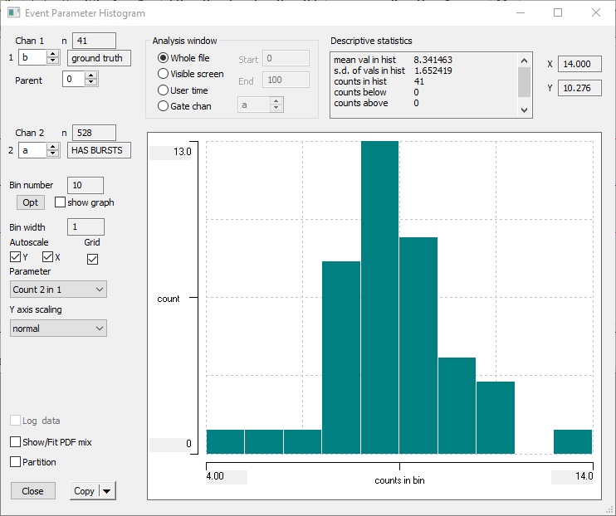Minimize the Event Parameter Histogram window
The image size is (616, 516).
pyautogui.click(x=521, y=12)
